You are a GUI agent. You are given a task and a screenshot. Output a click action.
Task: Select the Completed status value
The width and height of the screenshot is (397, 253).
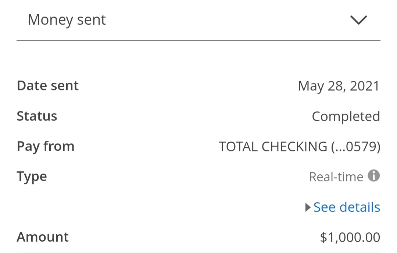pos(346,117)
